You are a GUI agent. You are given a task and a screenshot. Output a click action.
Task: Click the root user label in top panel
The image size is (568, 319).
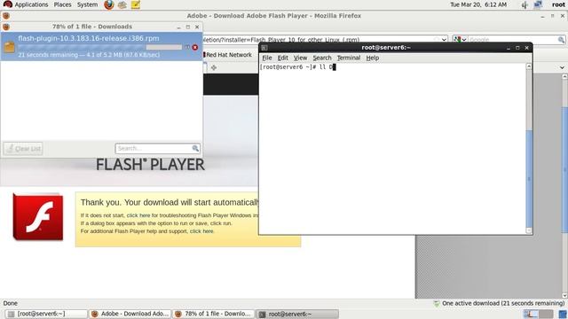558,4
